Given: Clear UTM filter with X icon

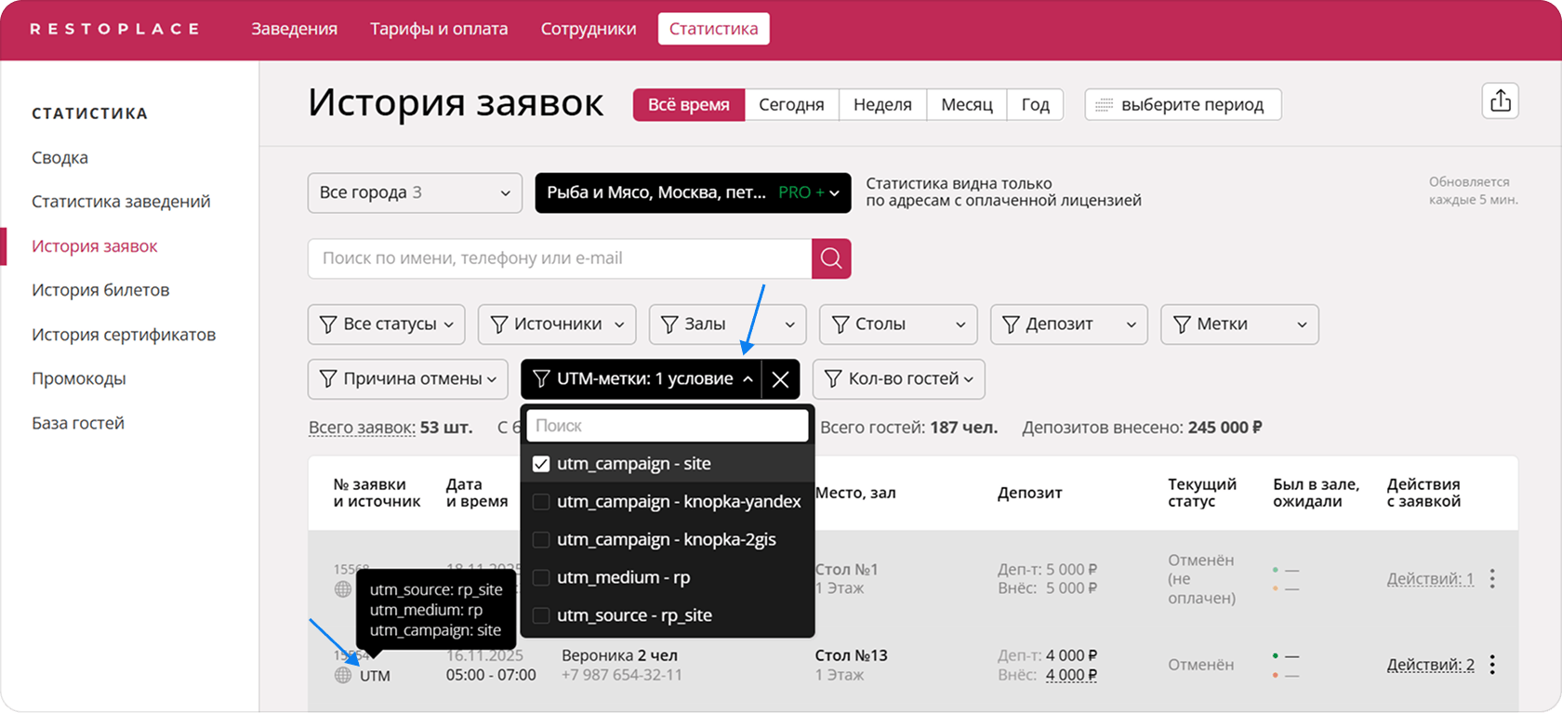Looking at the screenshot, I should click(x=780, y=379).
